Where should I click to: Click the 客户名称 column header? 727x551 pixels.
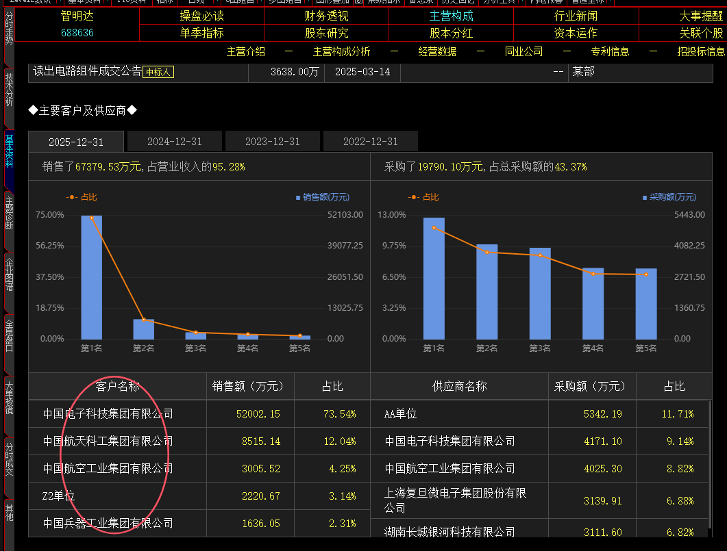coord(117,386)
